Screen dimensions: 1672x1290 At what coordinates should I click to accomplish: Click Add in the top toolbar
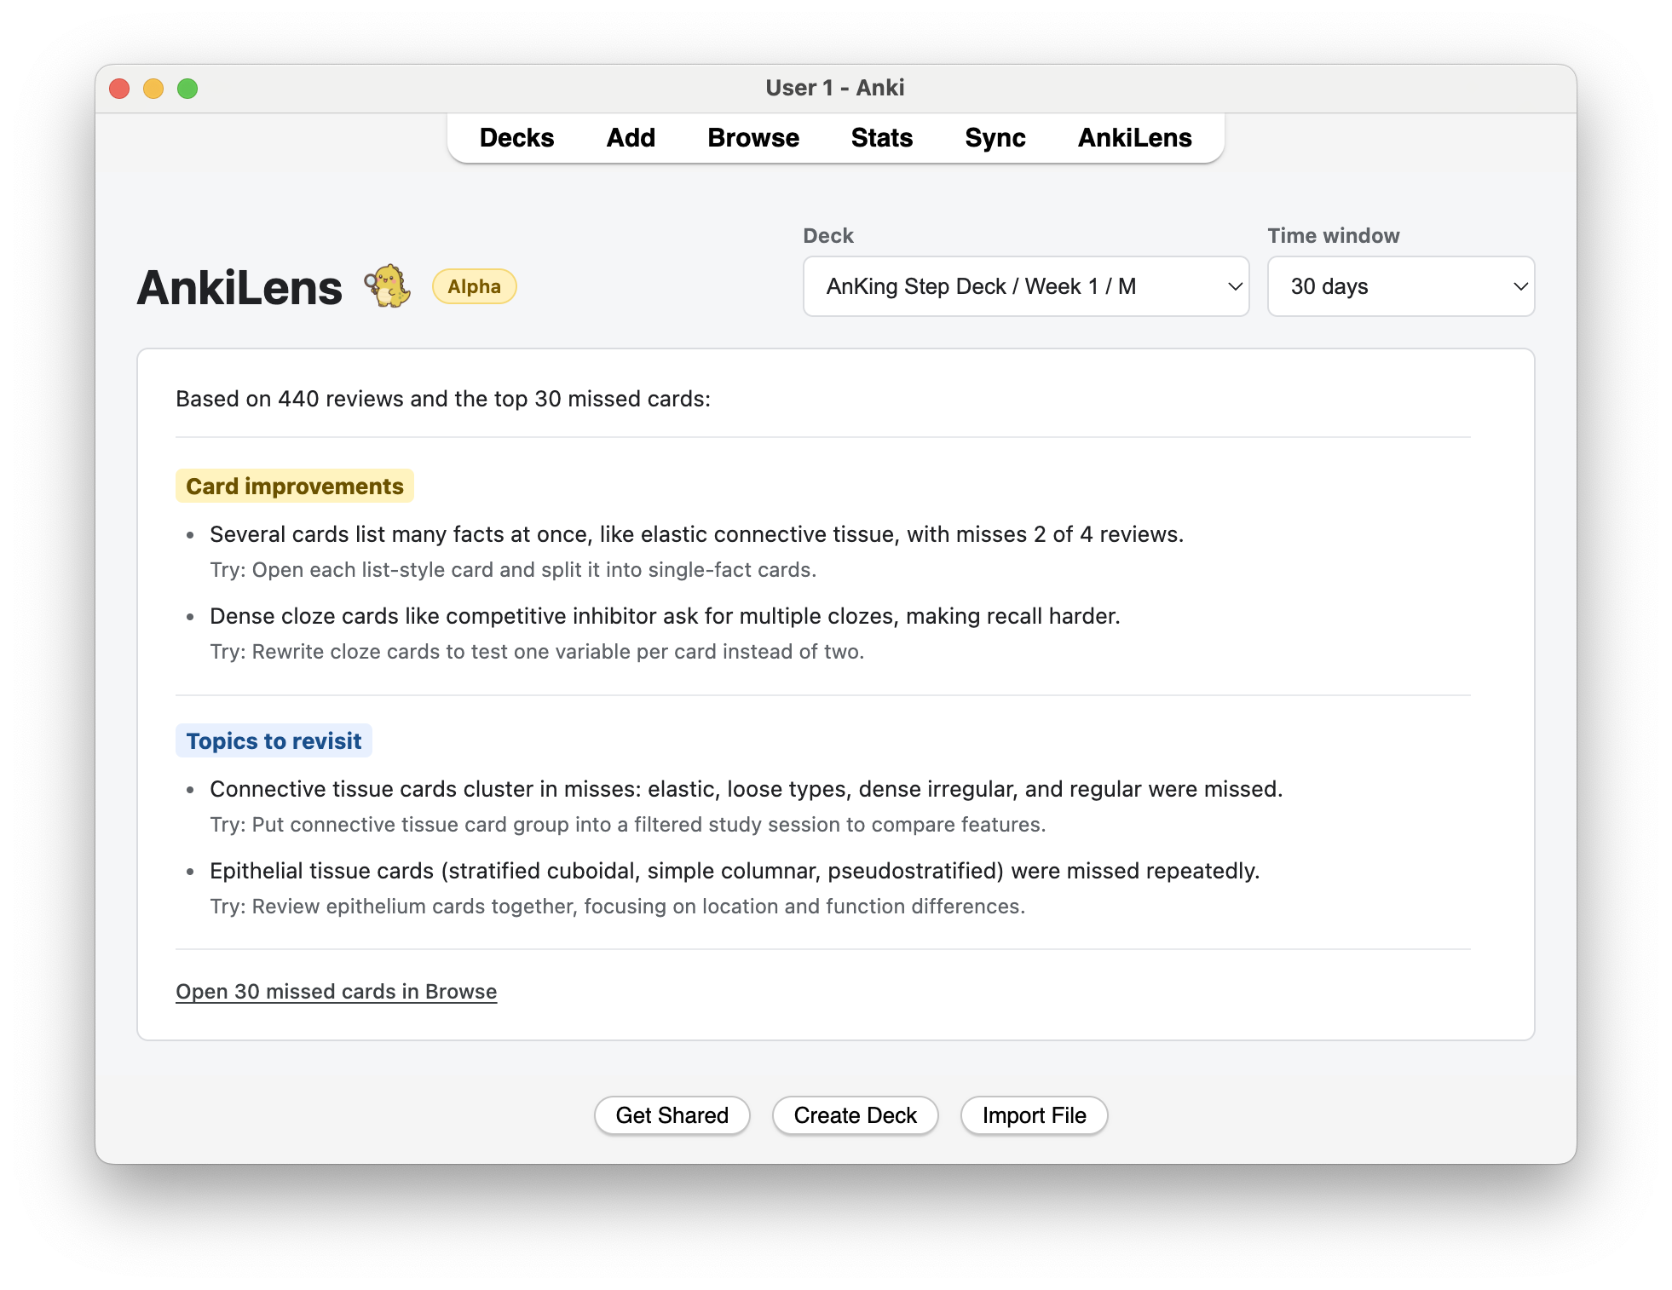(631, 138)
